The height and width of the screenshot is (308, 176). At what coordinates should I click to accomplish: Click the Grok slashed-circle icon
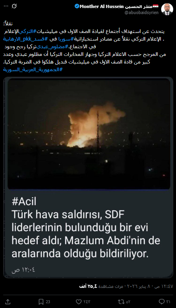14,6
